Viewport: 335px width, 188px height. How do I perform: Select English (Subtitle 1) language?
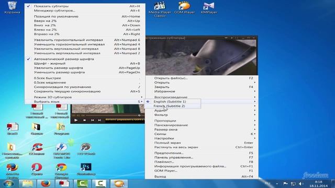tap(173, 101)
